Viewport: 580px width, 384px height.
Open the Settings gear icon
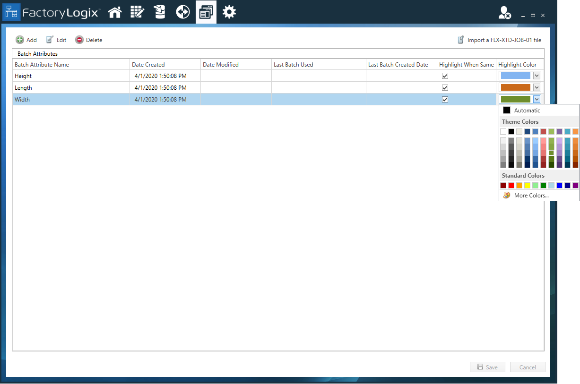[229, 12]
